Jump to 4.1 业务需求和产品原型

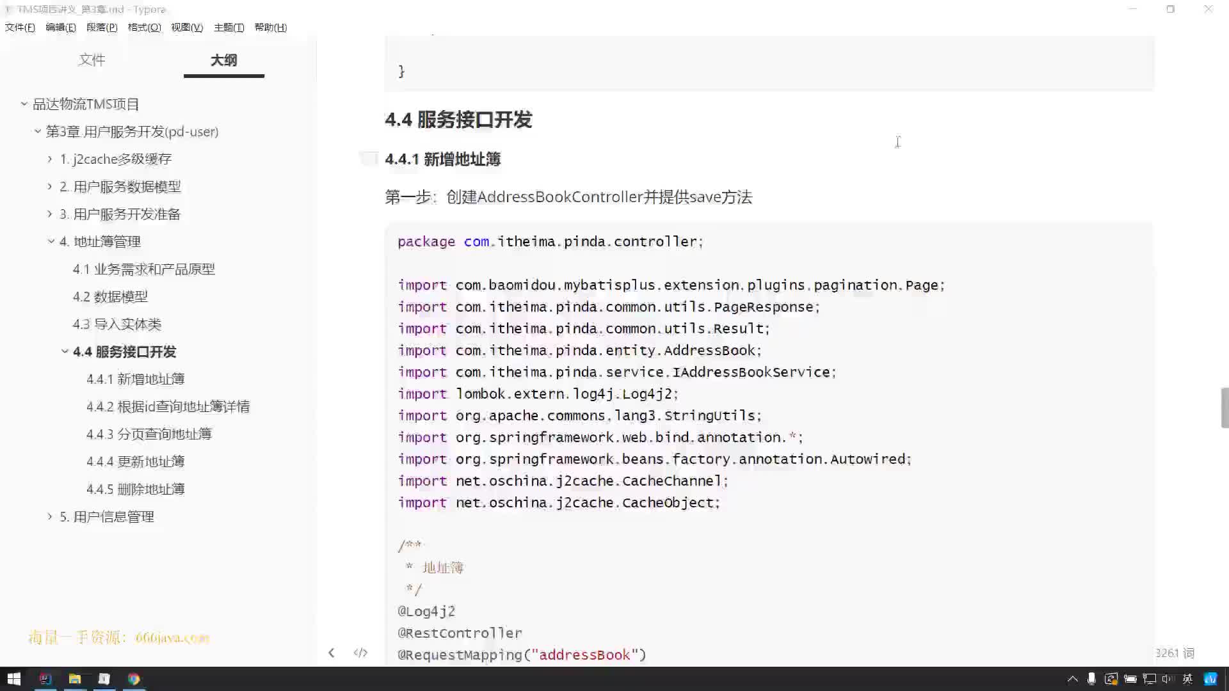tap(144, 269)
